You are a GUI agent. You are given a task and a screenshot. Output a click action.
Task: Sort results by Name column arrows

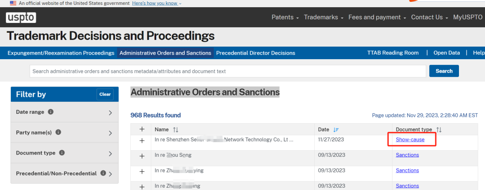(176, 130)
